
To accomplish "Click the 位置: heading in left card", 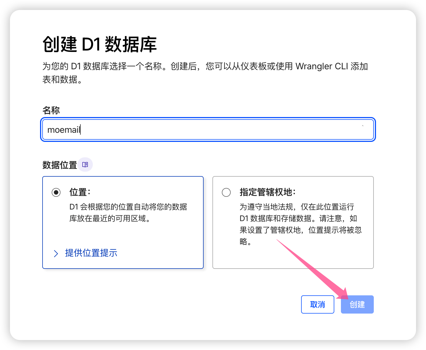I will click(x=80, y=192).
